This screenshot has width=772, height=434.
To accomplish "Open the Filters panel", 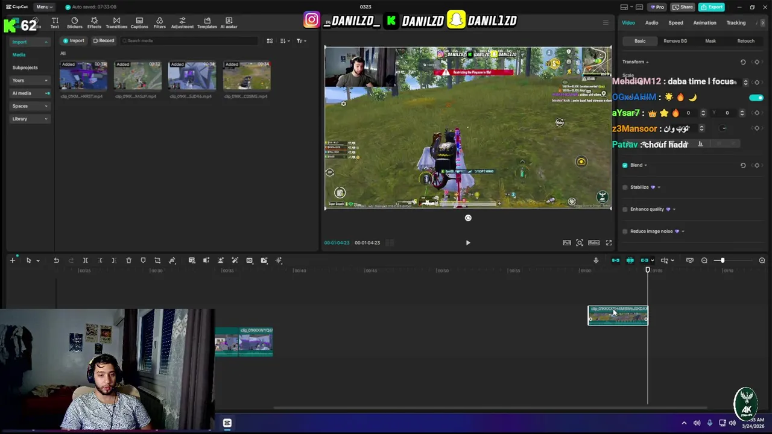I will (159, 23).
